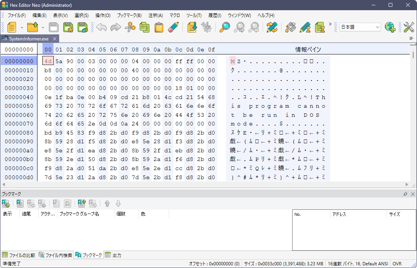This screenshot has height=268, width=417.
Task: Click the add bookmark icon in bookmark panel
Action: pos(6,204)
